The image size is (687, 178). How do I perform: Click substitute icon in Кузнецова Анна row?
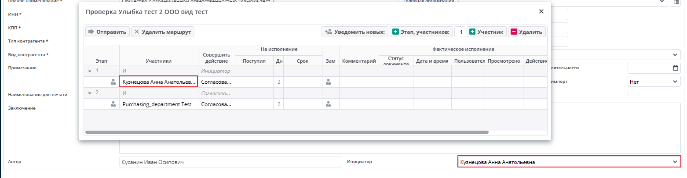328,82
